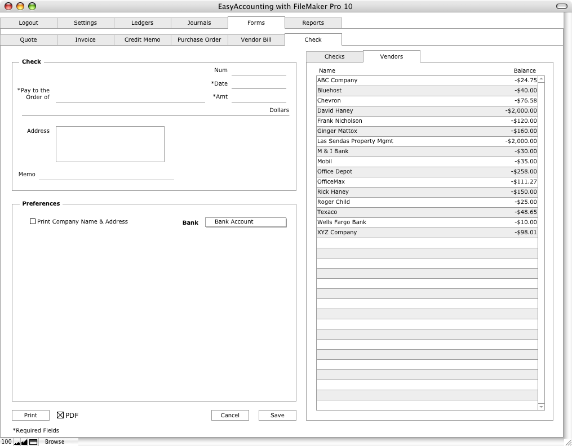Switch to the Logout tab
The height and width of the screenshot is (446, 572).
coord(28,23)
